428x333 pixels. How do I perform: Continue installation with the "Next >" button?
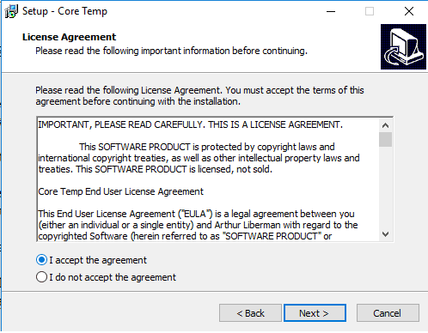[x=315, y=313]
